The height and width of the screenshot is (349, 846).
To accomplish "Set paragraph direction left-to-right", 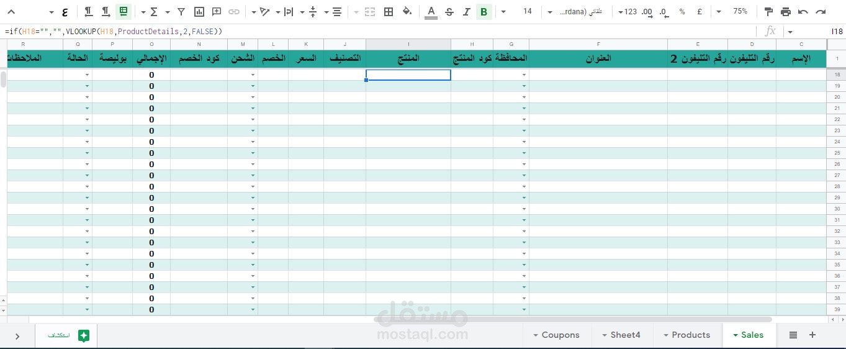I will pyautogui.click(x=106, y=12).
